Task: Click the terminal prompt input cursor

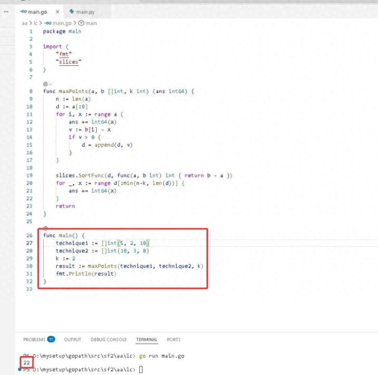Action: click(x=141, y=369)
